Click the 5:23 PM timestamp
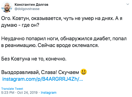This screenshot has height=97, width=132. tap(8, 92)
